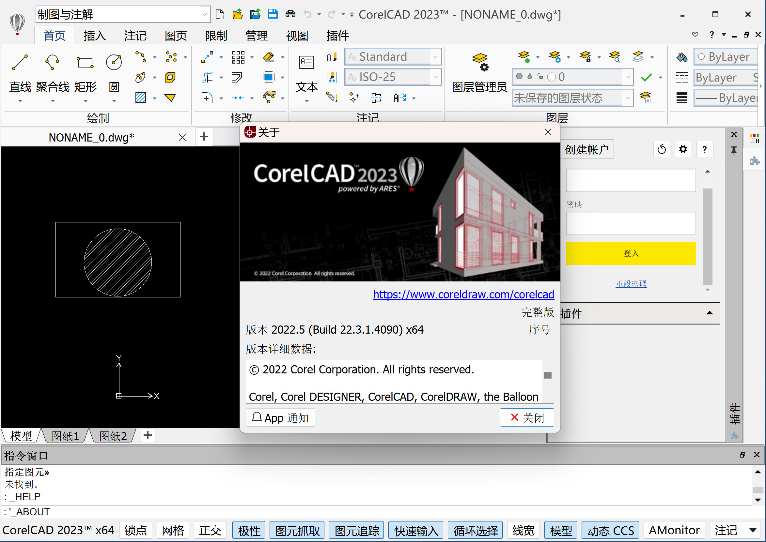766x542 pixels.
Task: Click the Save icon in quick toolbar
Action: (x=273, y=14)
